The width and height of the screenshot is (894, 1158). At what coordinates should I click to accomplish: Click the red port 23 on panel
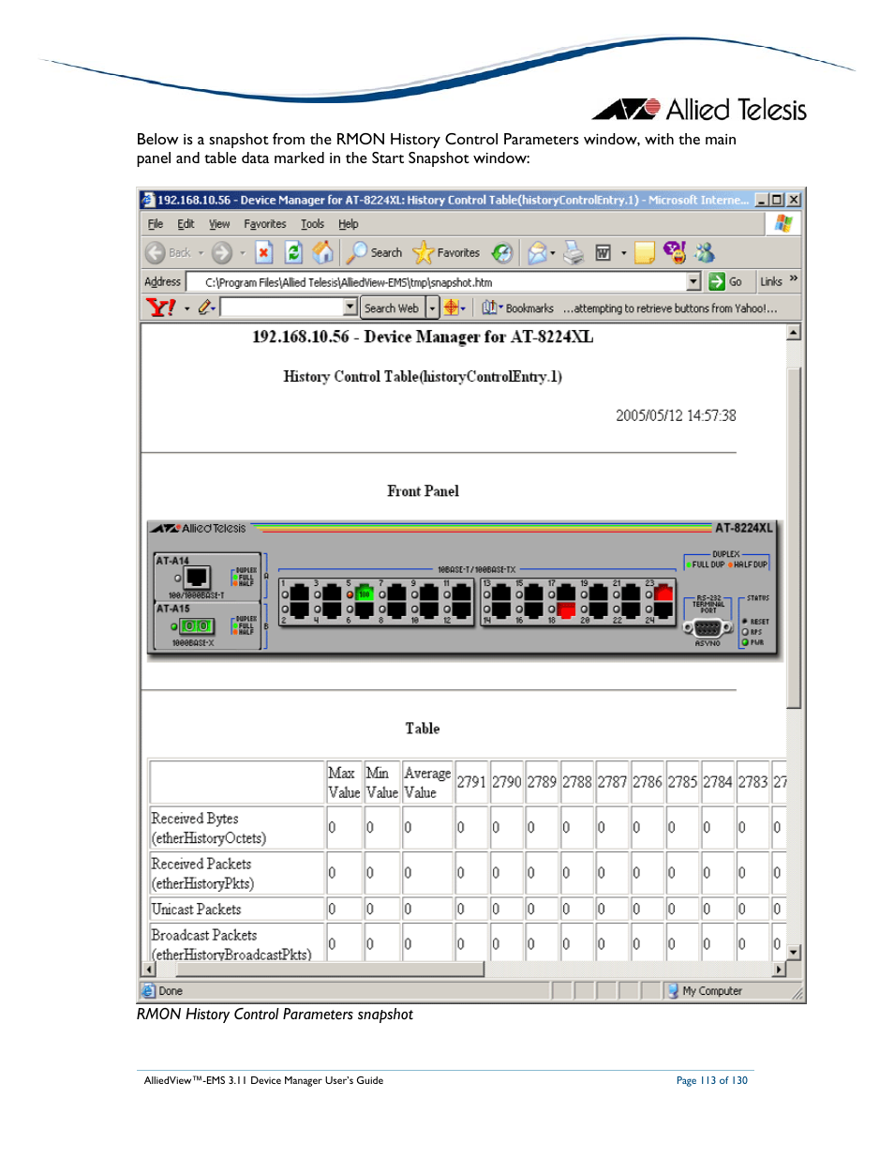tap(663, 592)
